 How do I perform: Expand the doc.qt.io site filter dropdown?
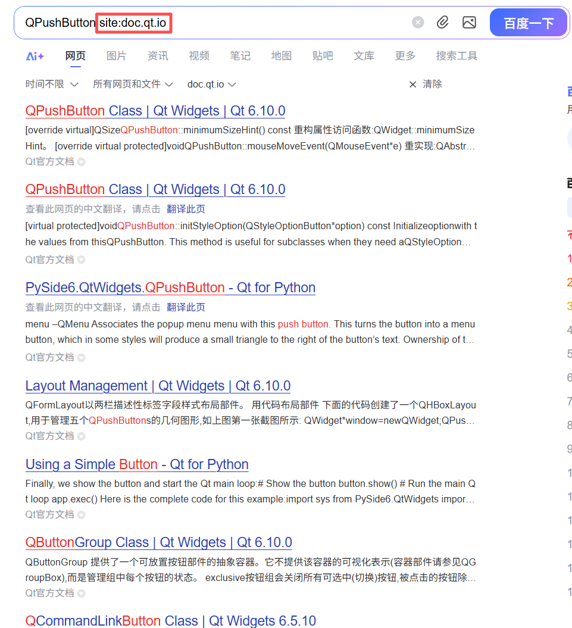212,84
